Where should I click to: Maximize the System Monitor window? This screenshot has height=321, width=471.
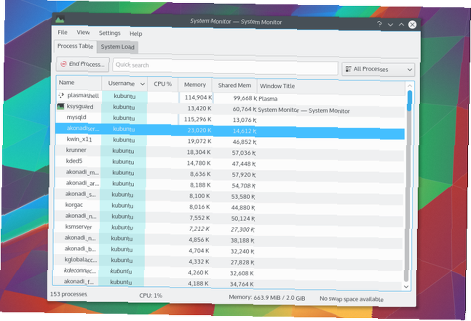pos(401,24)
